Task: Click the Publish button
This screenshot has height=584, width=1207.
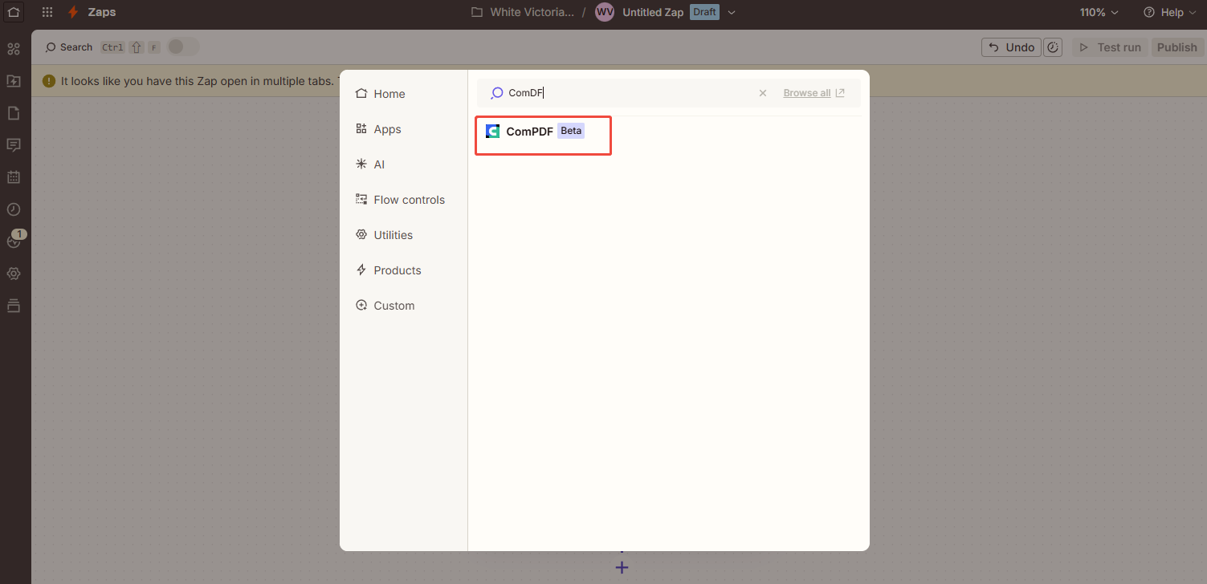Action: click(1176, 47)
